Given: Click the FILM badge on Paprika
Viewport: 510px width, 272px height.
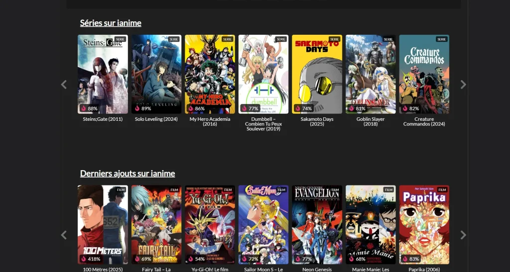Looking at the screenshot, I should (x=442, y=189).
